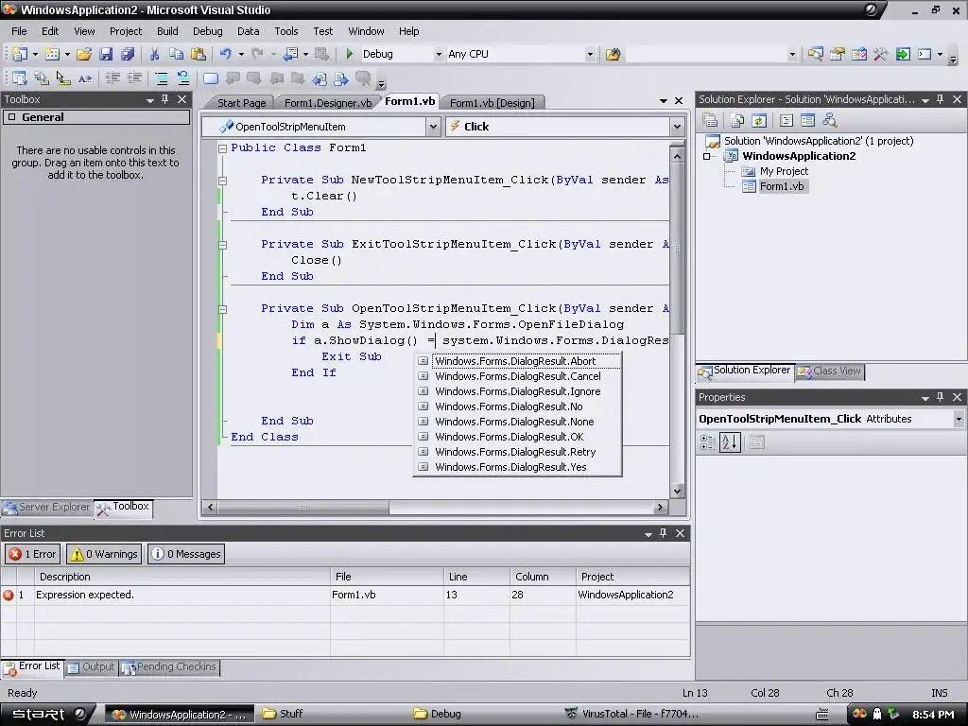The height and width of the screenshot is (726, 968).
Task: Switch to the Form1.Designer.vb tab
Action: click(x=328, y=103)
